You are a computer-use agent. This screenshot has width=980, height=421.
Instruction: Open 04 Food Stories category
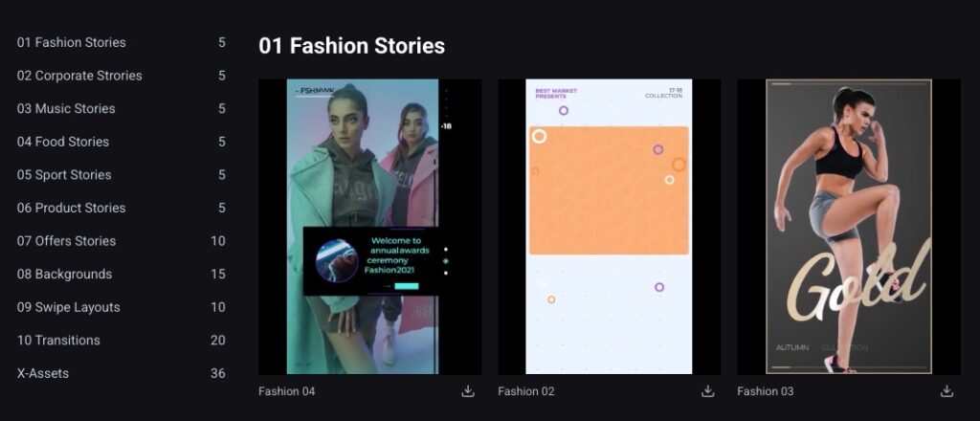pos(63,142)
